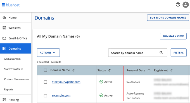The image size is (190, 103).
Task: Click the Status column header text
Action: pyautogui.click(x=101, y=70)
